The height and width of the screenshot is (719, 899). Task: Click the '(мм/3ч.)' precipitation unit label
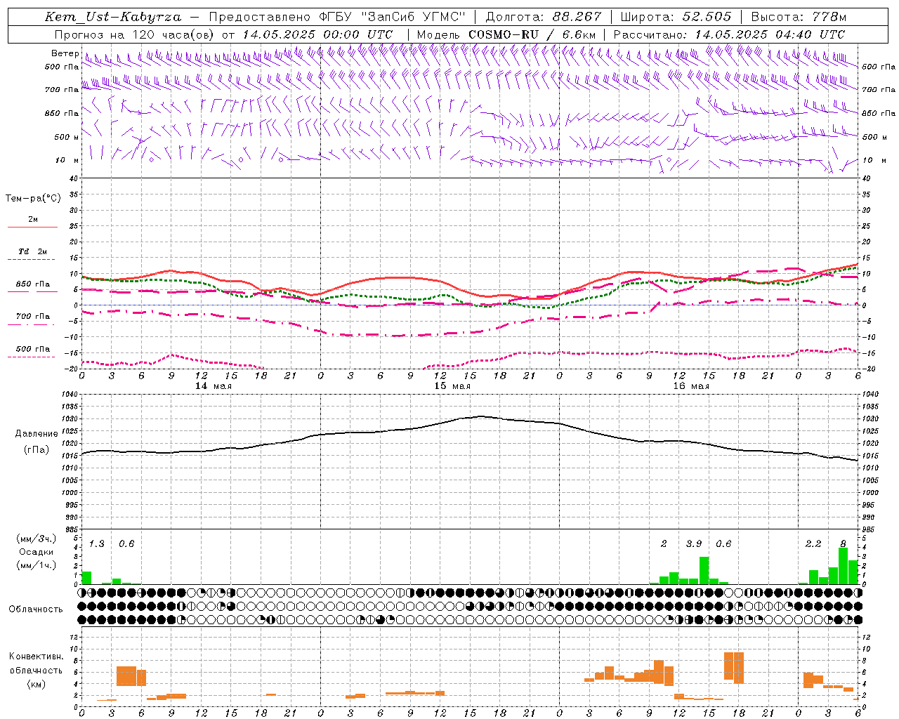click(36, 539)
